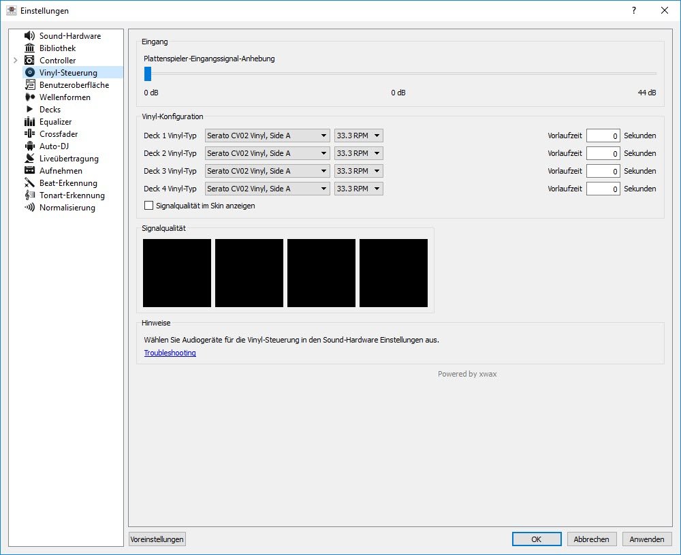The image size is (681, 555).
Task: Click the Decks play triangle icon
Action: coord(29,109)
